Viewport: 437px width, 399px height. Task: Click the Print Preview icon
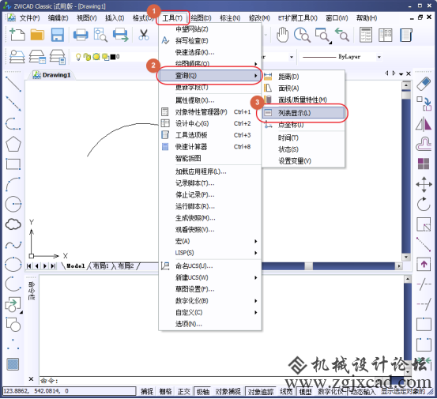tap(100, 35)
